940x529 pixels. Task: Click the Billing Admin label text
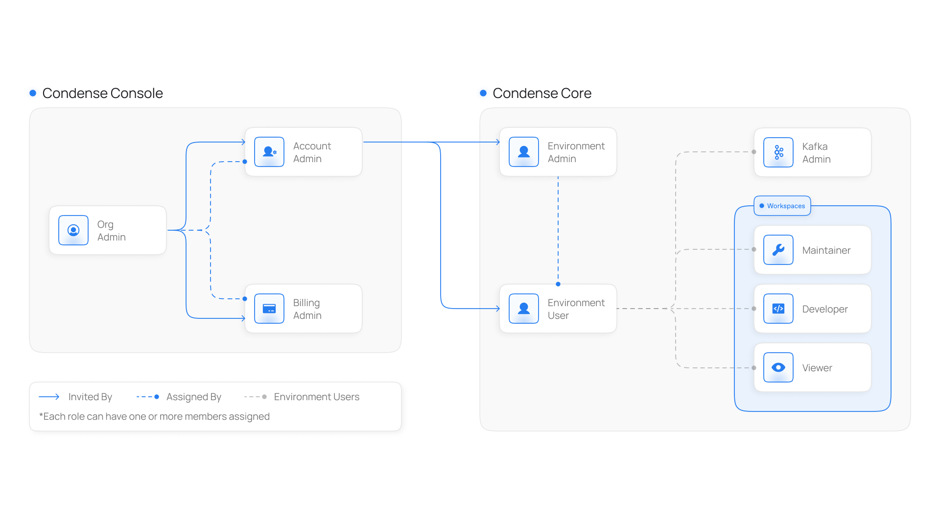tap(307, 309)
